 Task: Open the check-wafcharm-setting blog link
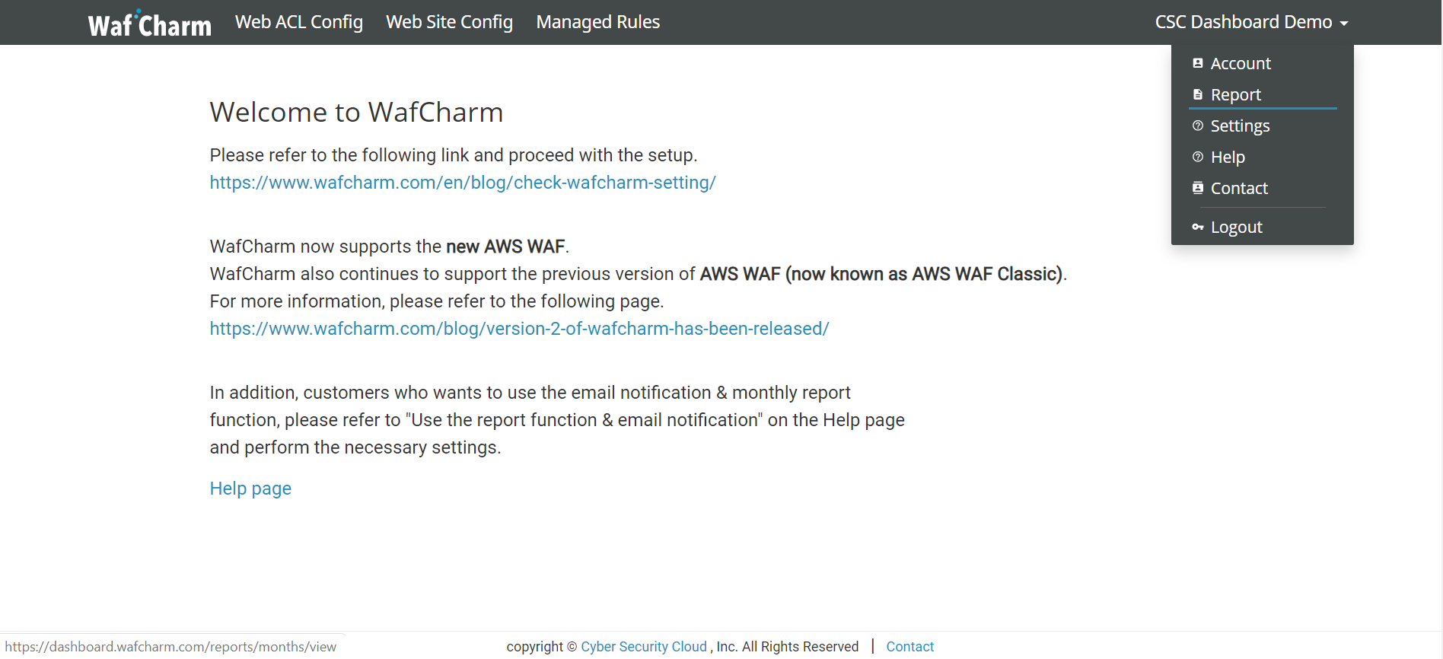coord(463,183)
